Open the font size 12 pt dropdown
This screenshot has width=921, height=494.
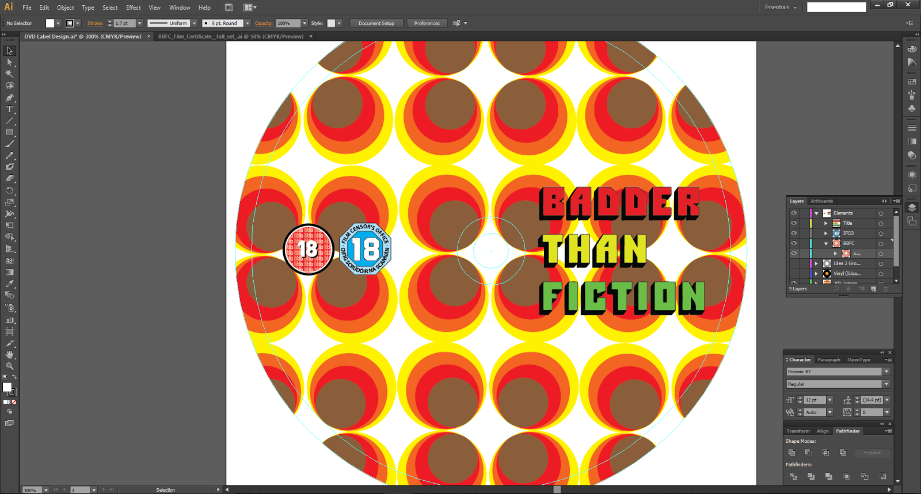tap(829, 400)
